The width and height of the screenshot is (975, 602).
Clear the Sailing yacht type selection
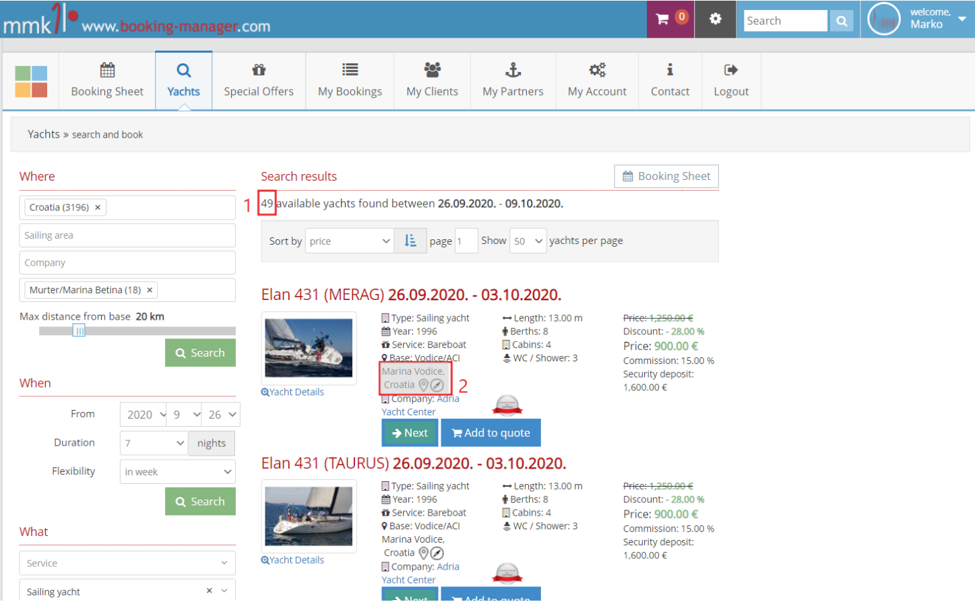(209, 591)
